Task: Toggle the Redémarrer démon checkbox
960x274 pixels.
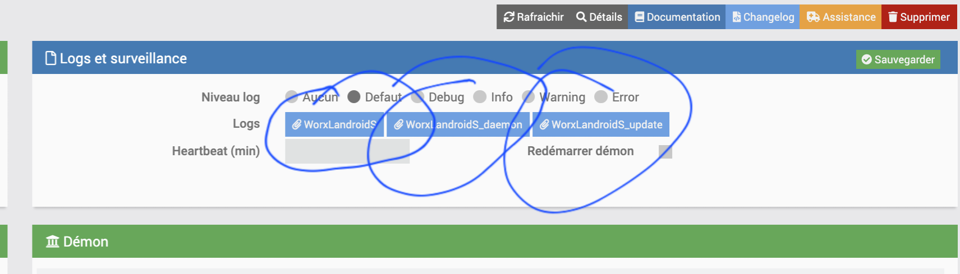Action: 665,151
